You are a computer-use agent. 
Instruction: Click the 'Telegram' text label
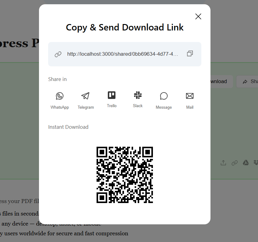pos(86,107)
